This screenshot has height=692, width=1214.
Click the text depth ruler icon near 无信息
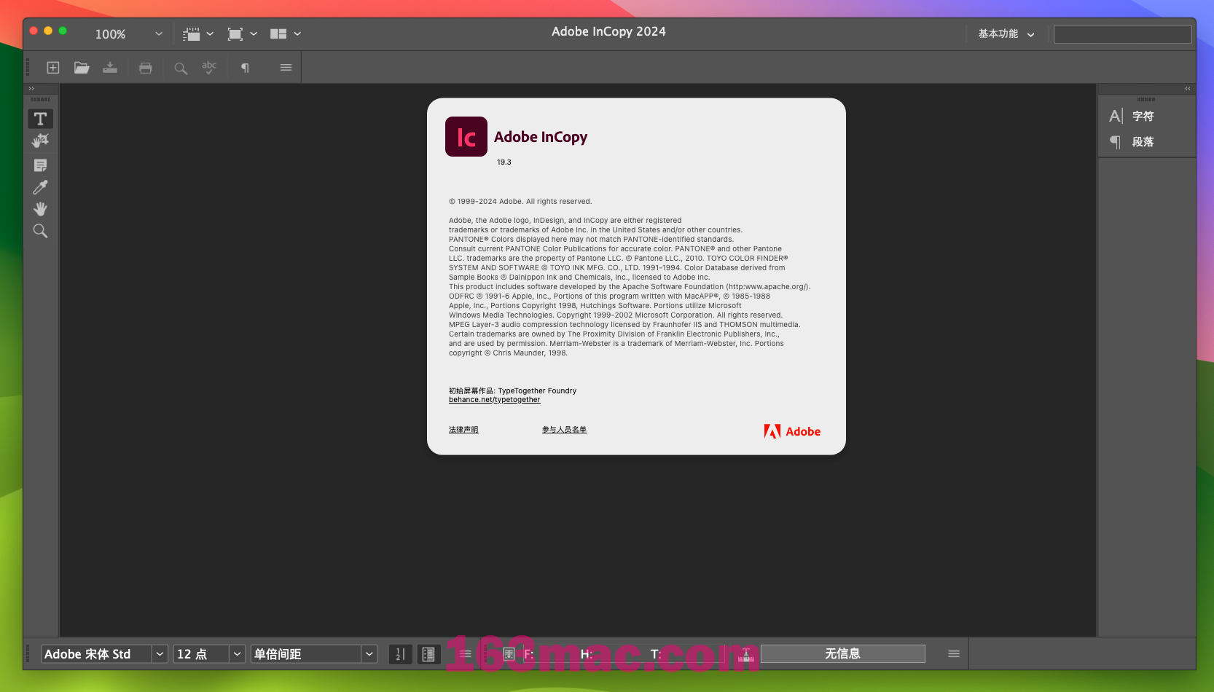(745, 654)
